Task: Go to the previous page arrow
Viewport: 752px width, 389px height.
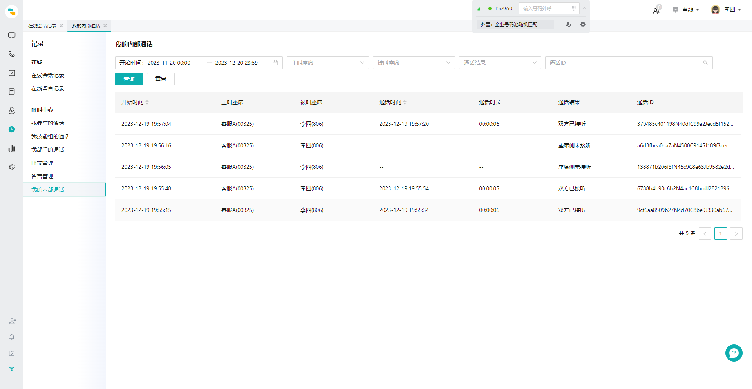Action: pos(705,233)
